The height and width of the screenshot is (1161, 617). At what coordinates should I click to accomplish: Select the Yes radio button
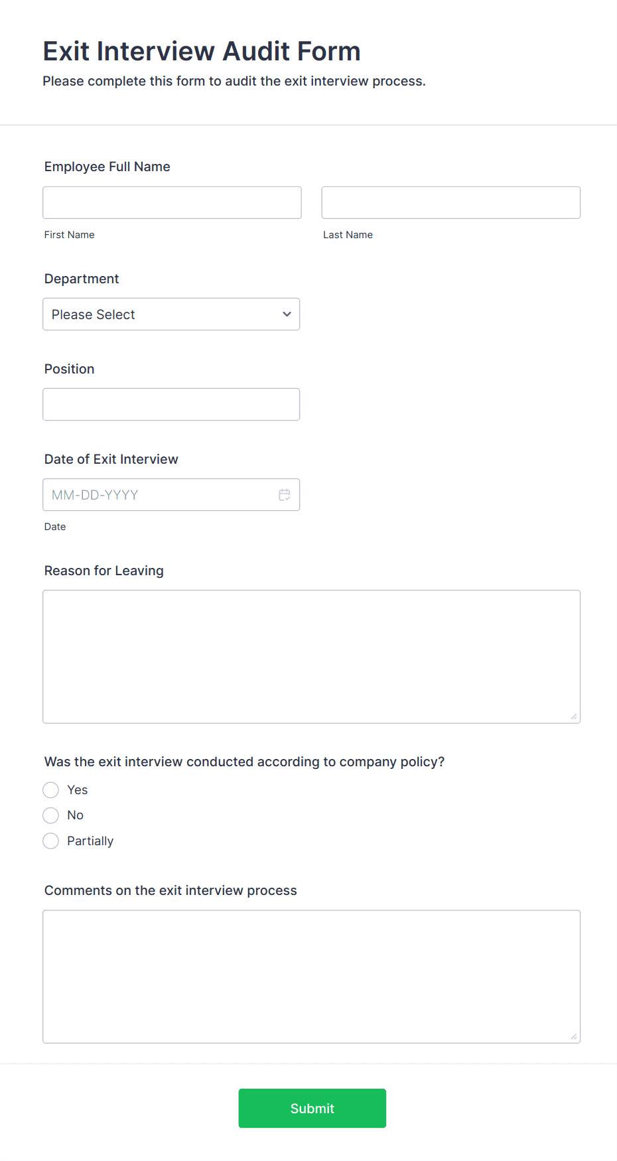(x=50, y=789)
